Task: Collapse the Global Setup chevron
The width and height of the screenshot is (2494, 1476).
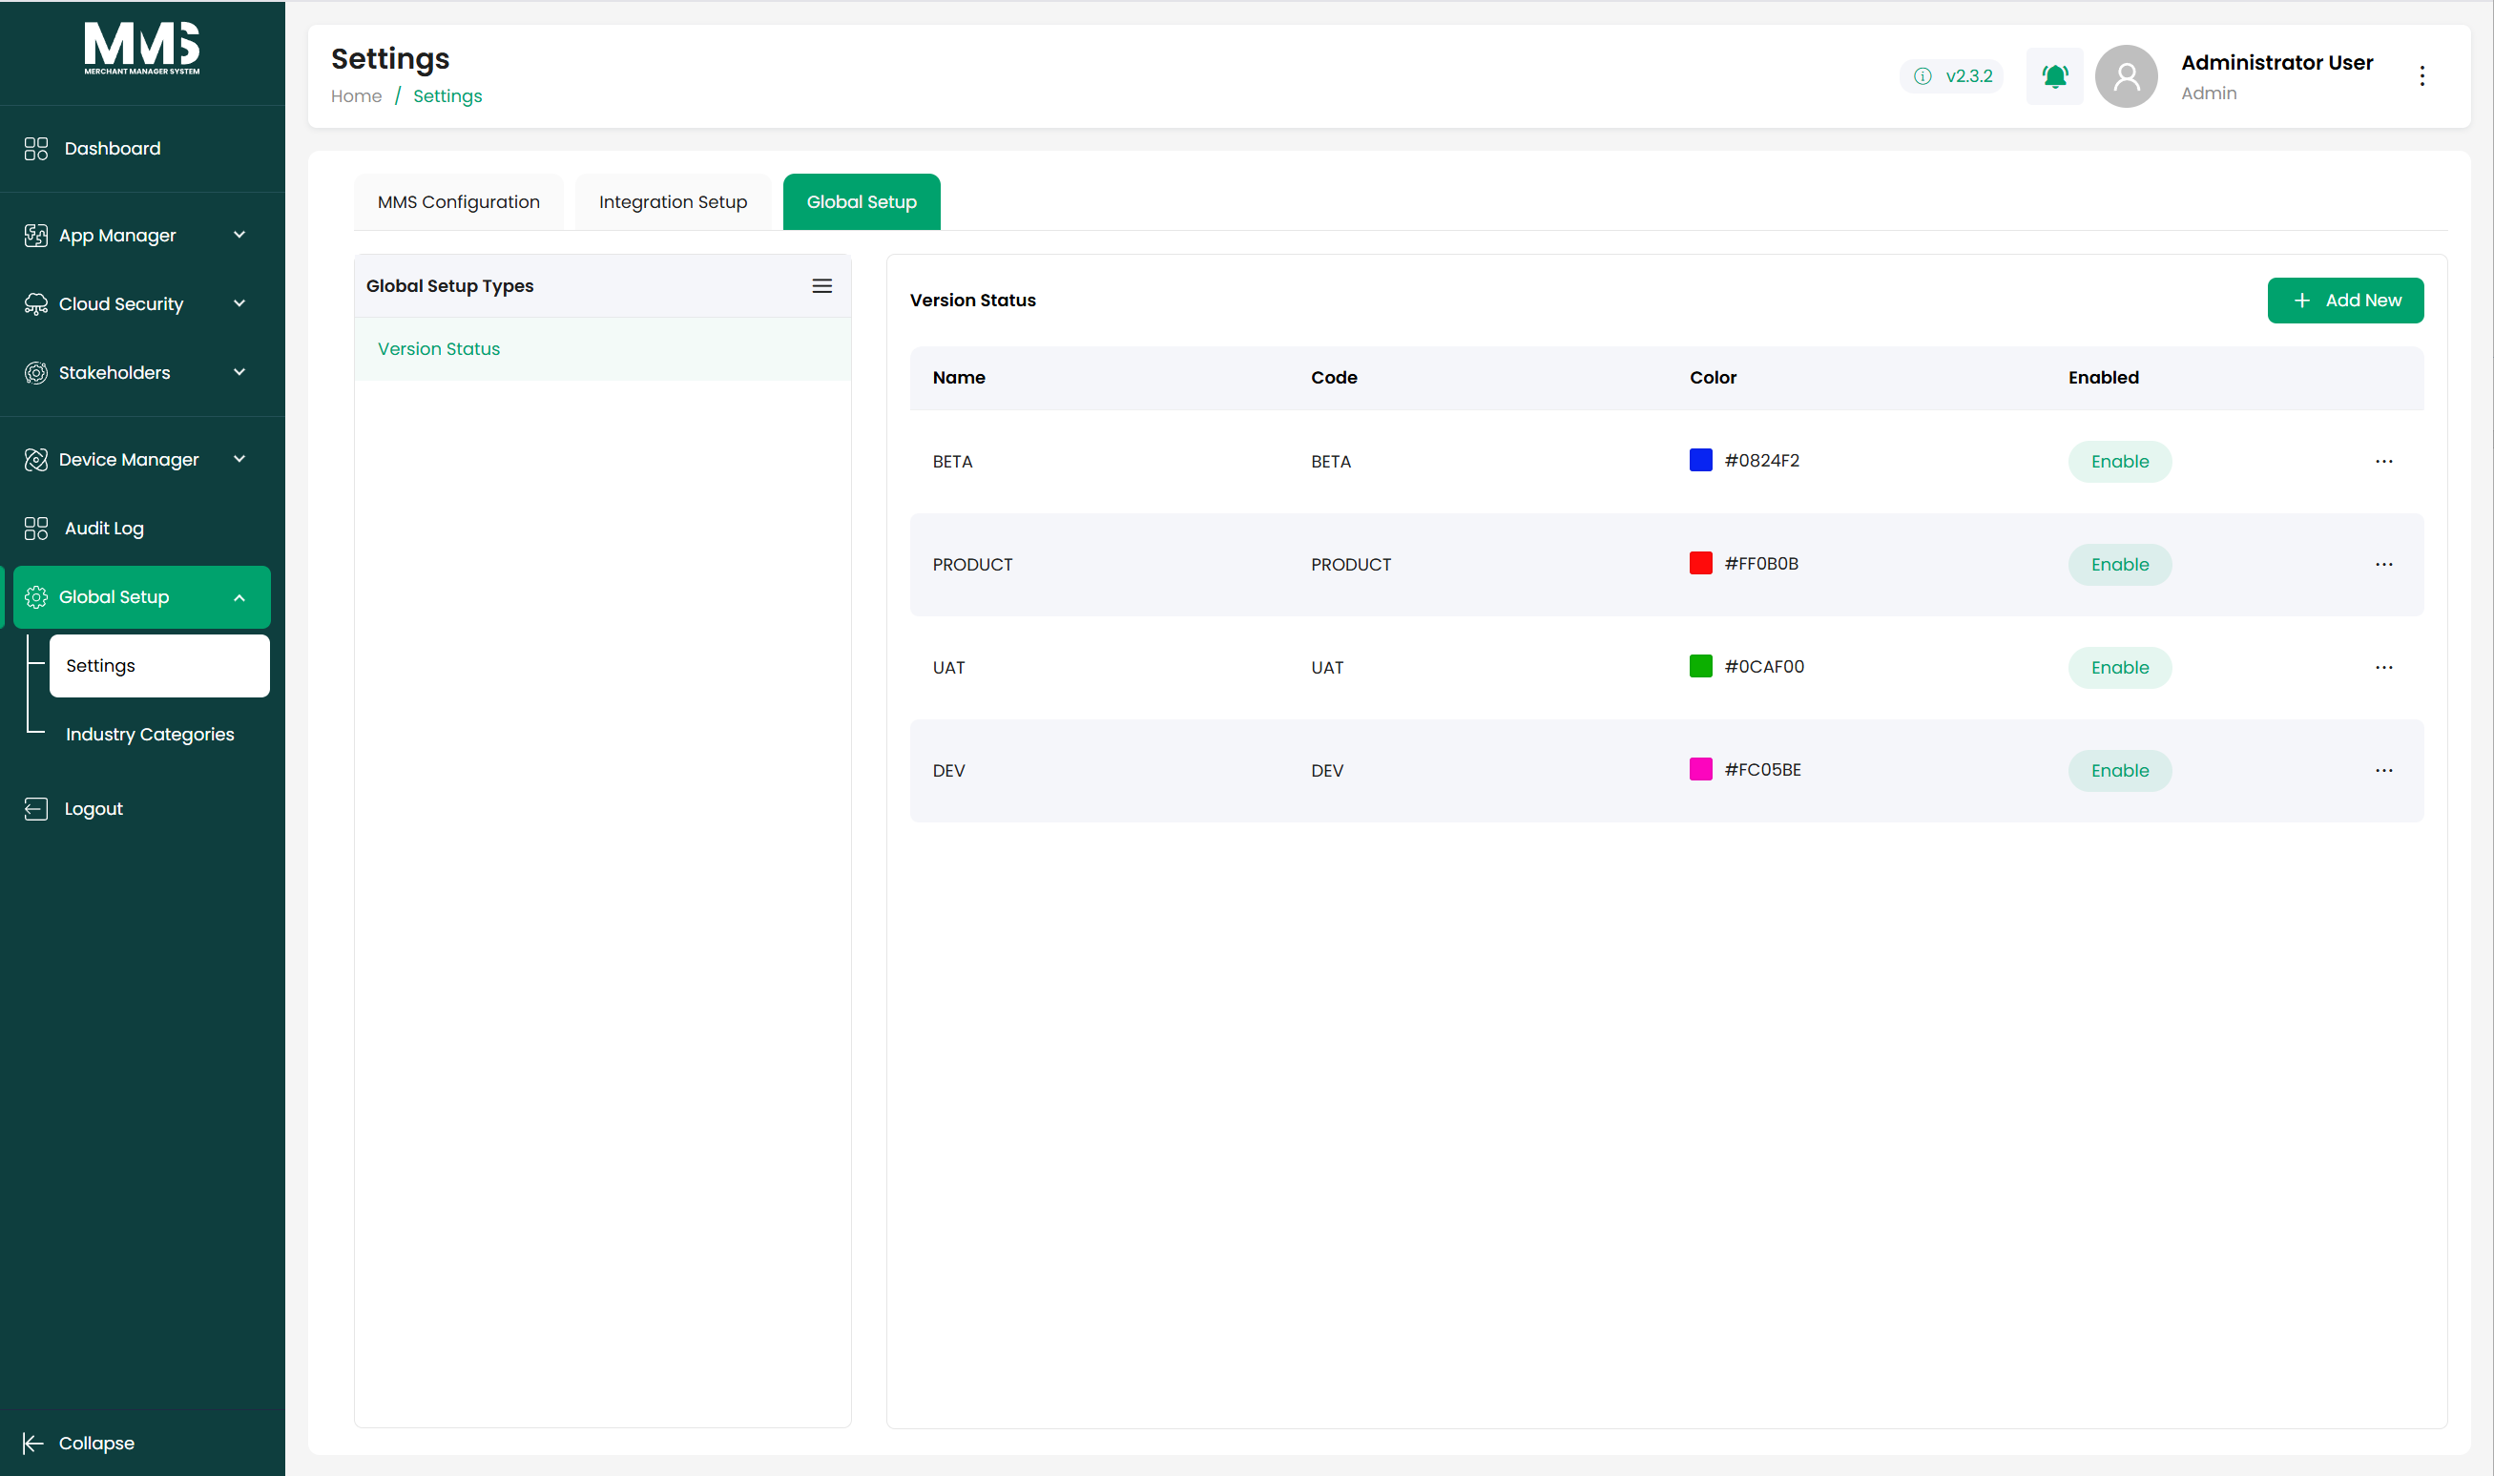Action: click(239, 598)
